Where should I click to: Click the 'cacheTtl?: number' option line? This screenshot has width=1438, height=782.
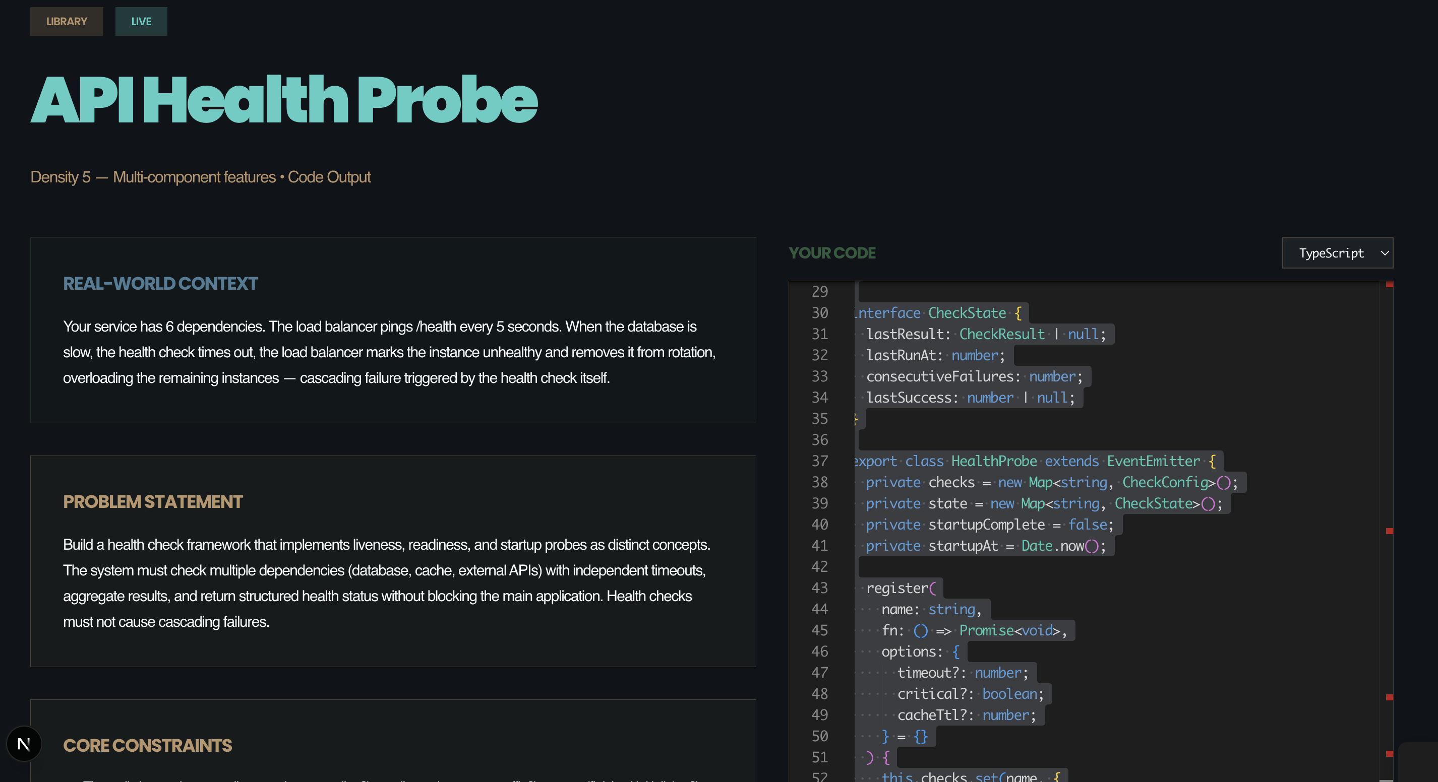[x=966, y=715]
